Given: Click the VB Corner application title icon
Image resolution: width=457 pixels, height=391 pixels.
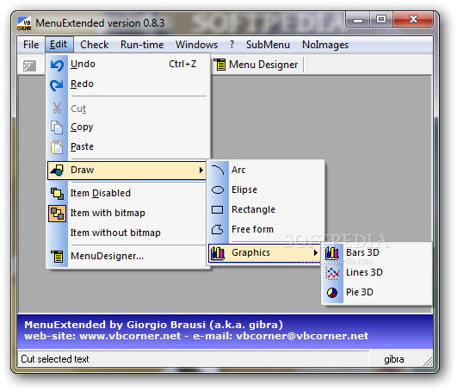Looking at the screenshot, I should [x=24, y=23].
